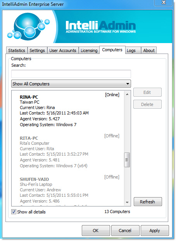
Task: Click the Edit button
Action: pyautogui.click(x=147, y=92)
